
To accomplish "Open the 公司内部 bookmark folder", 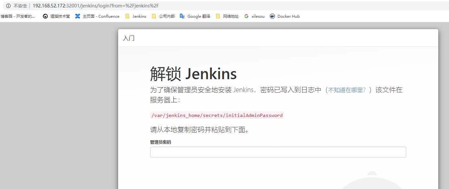I will pos(163,16).
